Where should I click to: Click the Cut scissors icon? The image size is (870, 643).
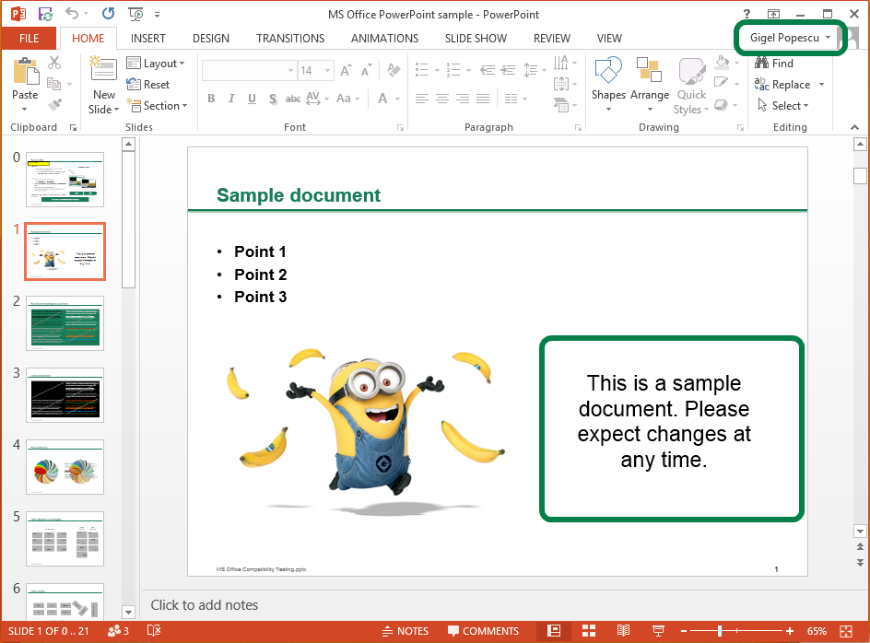pos(54,62)
